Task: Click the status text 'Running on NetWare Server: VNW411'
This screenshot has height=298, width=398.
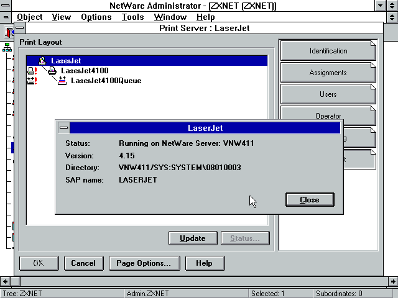Action: (x=187, y=143)
